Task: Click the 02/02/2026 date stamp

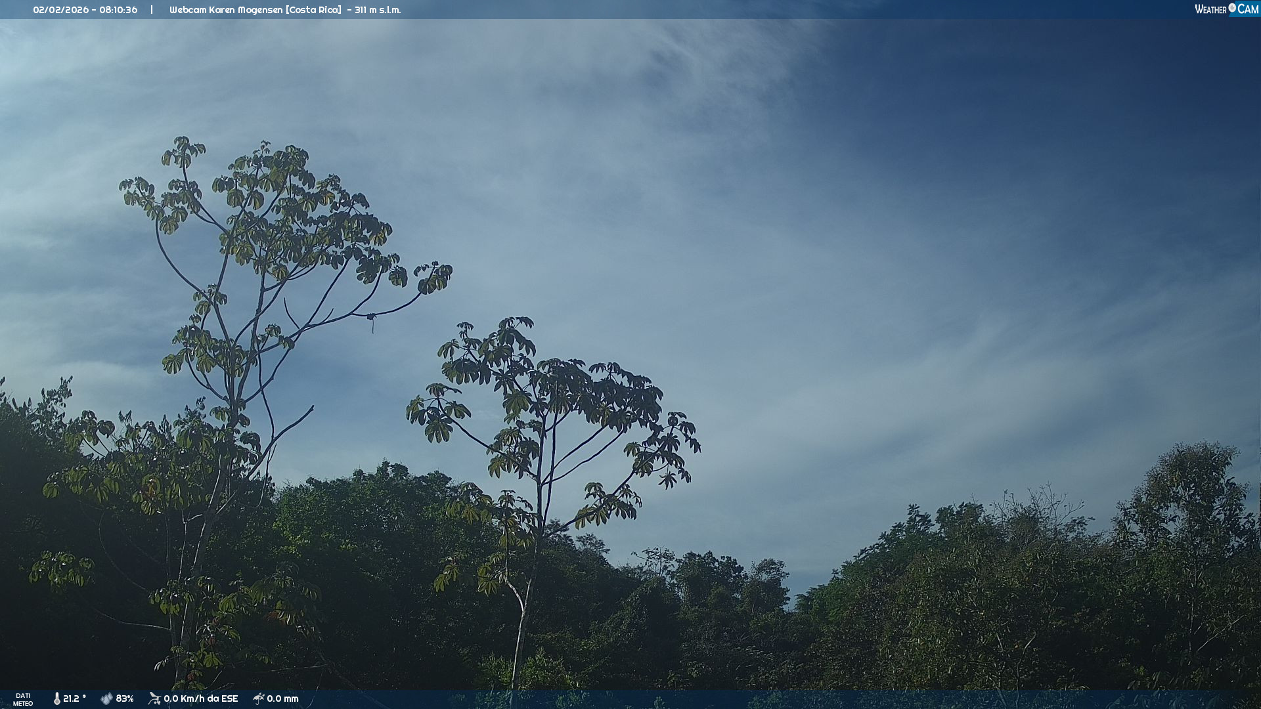Action: pos(60,10)
